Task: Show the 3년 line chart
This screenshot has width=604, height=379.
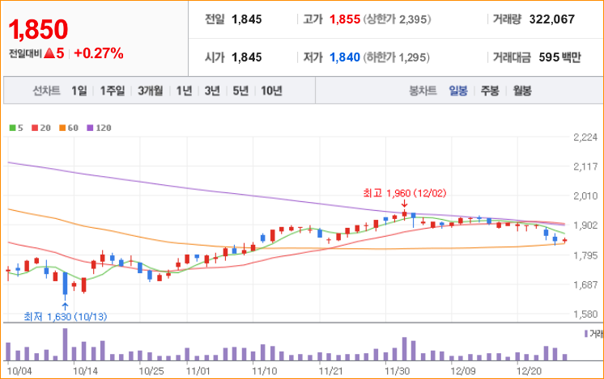Action: 212,91
